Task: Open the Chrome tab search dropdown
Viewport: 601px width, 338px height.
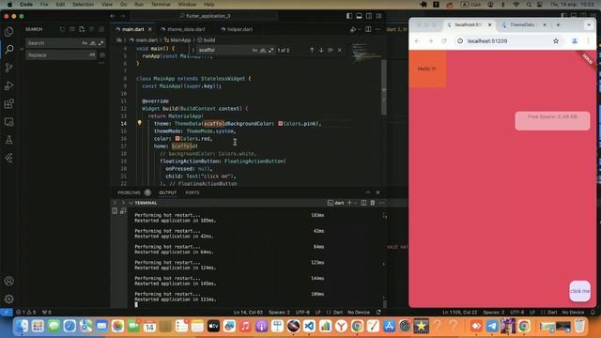Action: click(589, 25)
